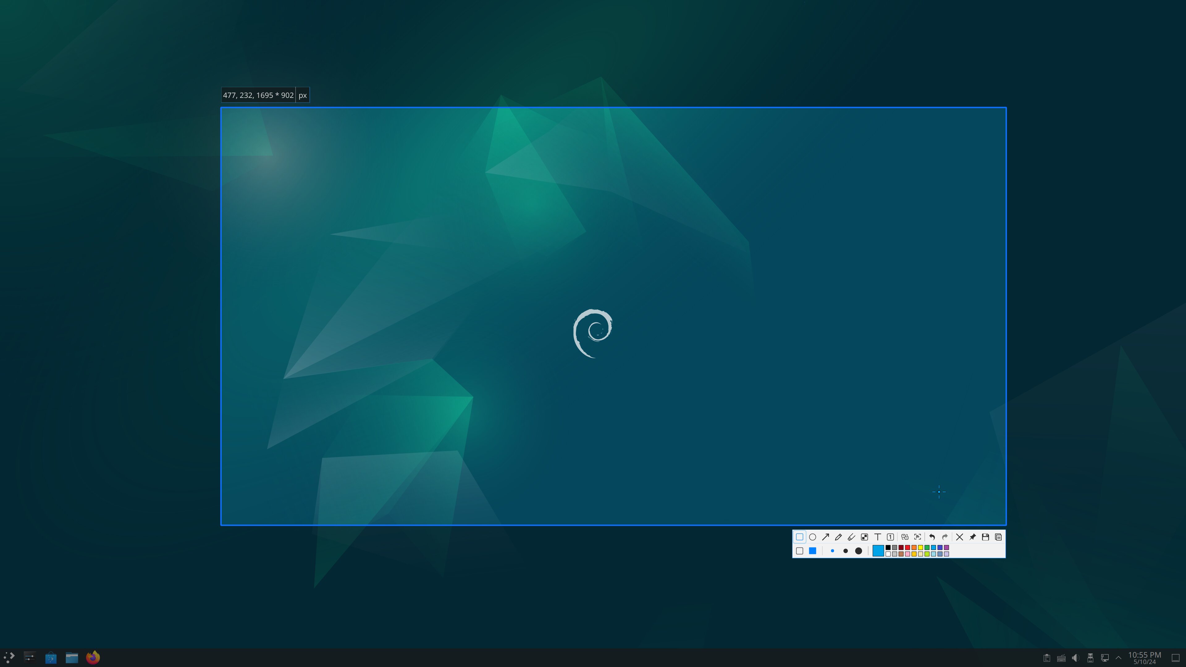Open the KDE application launcher

pos(9,657)
